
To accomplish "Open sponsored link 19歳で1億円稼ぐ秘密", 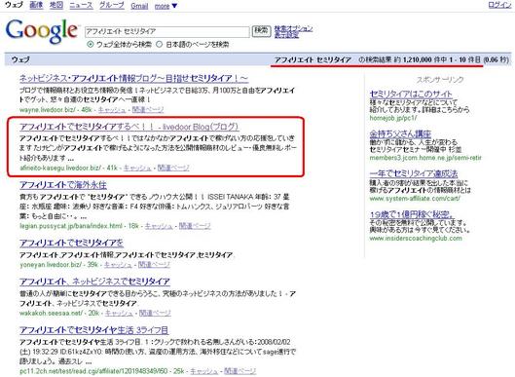I will [412, 214].
